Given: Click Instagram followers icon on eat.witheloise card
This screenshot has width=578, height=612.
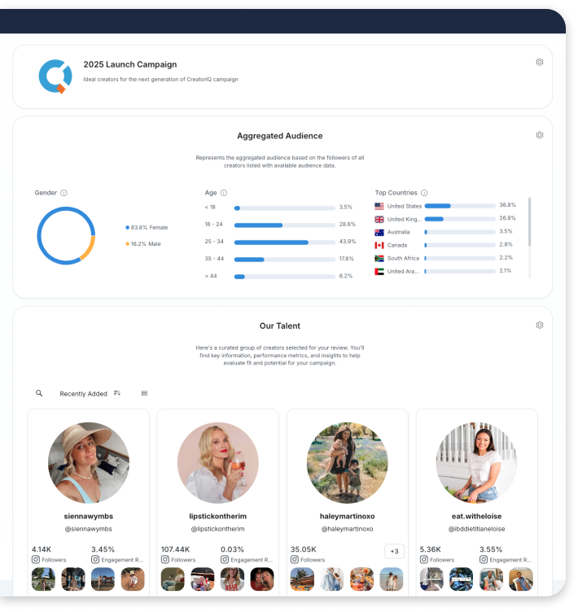Looking at the screenshot, I should [424, 560].
